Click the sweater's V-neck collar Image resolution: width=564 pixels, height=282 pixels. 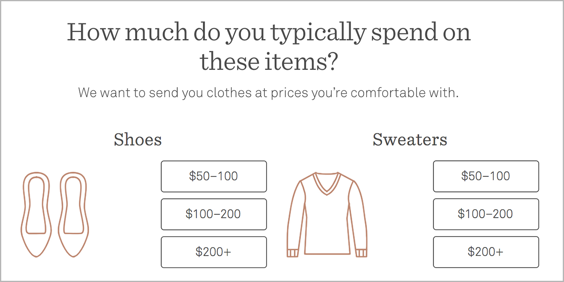(327, 184)
